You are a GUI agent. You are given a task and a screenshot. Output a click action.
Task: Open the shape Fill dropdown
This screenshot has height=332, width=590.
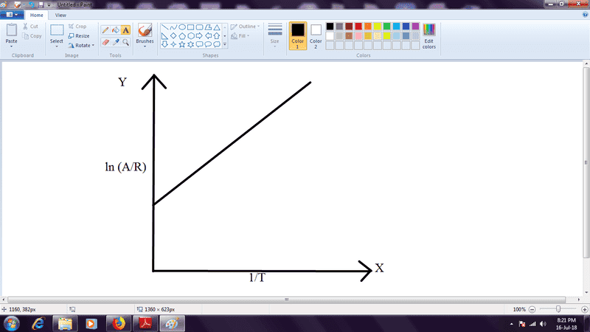point(240,35)
